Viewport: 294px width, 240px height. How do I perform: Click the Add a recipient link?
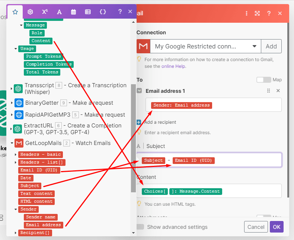click(x=160, y=122)
